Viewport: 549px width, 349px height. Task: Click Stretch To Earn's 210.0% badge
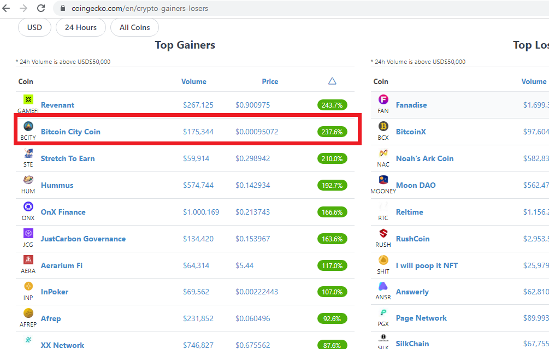tap(332, 158)
